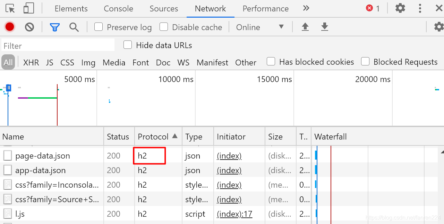Click the export HAR download icon

(x=325, y=27)
